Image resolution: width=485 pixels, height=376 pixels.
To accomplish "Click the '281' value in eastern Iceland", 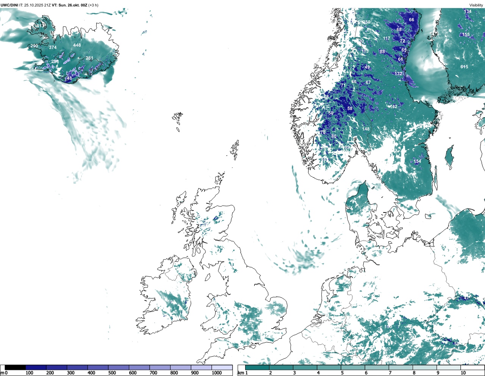I will pos(89,58).
